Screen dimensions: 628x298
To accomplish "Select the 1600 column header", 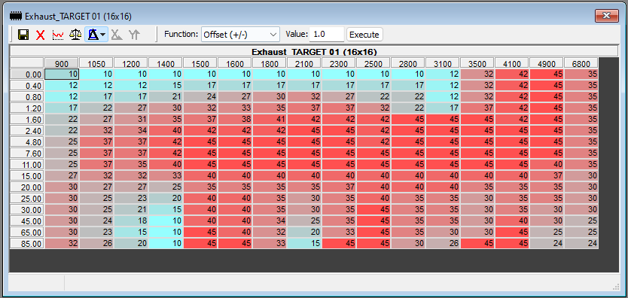I will pos(235,63).
